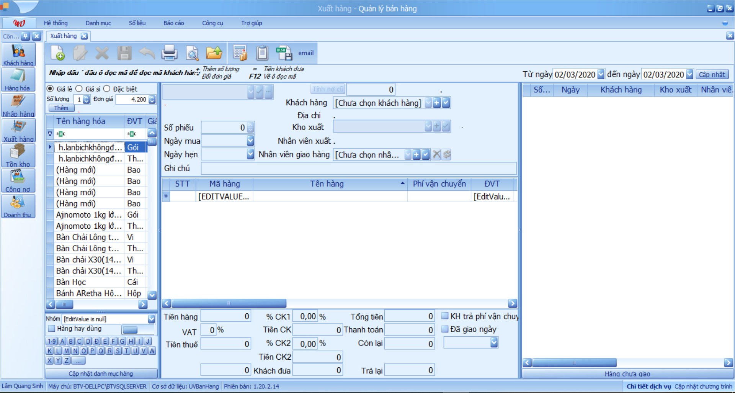Screen dimensions: 735x393
Task: Click email toolbar button
Action: coord(306,53)
